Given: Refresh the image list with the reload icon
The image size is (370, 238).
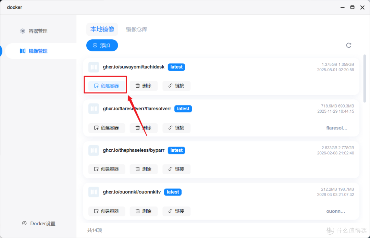Looking at the screenshot, I should pyautogui.click(x=349, y=45).
